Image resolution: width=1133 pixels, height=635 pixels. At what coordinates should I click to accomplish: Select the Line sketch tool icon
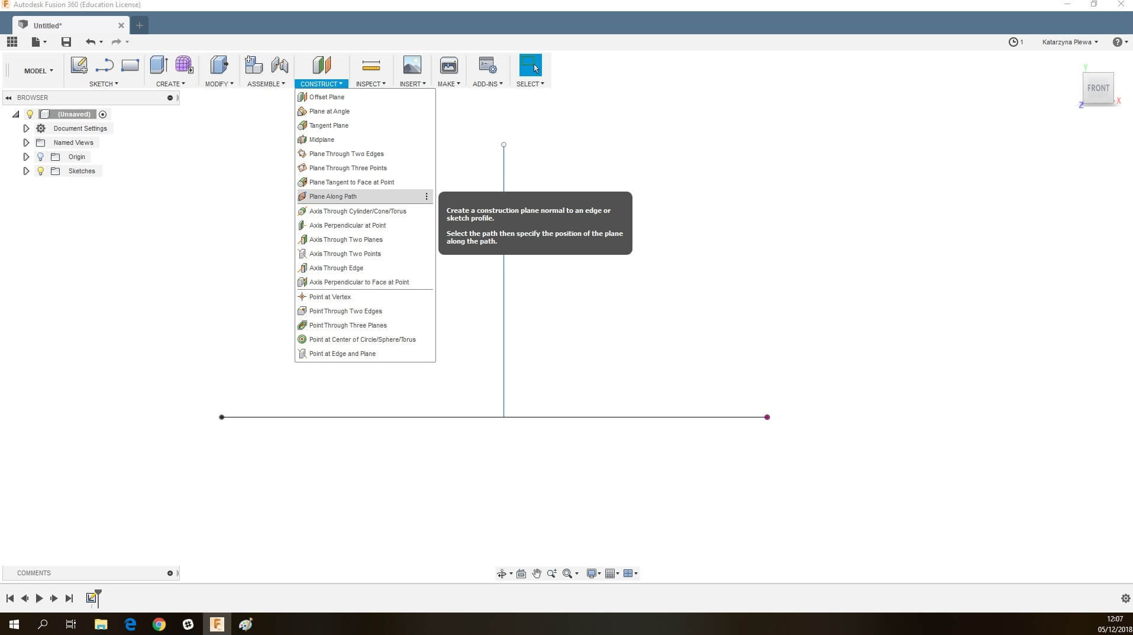click(x=104, y=65)
